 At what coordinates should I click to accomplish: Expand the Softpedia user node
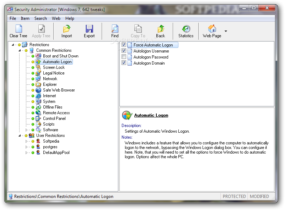(x=26, y=141)
